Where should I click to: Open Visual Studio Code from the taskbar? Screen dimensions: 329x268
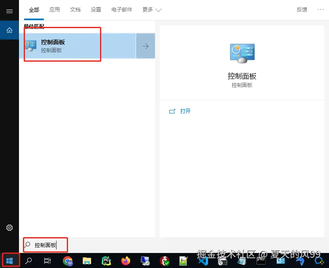[x=203, y=261]
